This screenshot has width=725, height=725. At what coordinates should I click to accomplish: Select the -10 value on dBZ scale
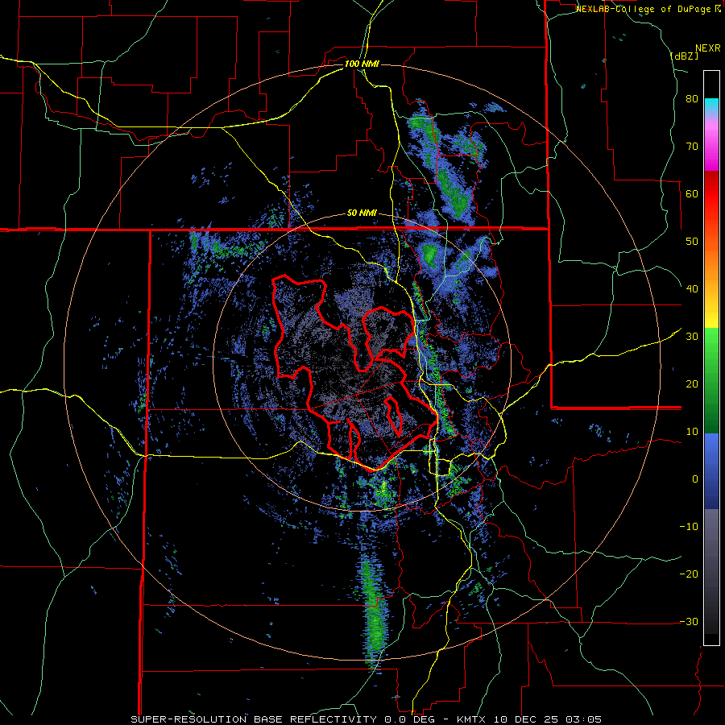689,527
